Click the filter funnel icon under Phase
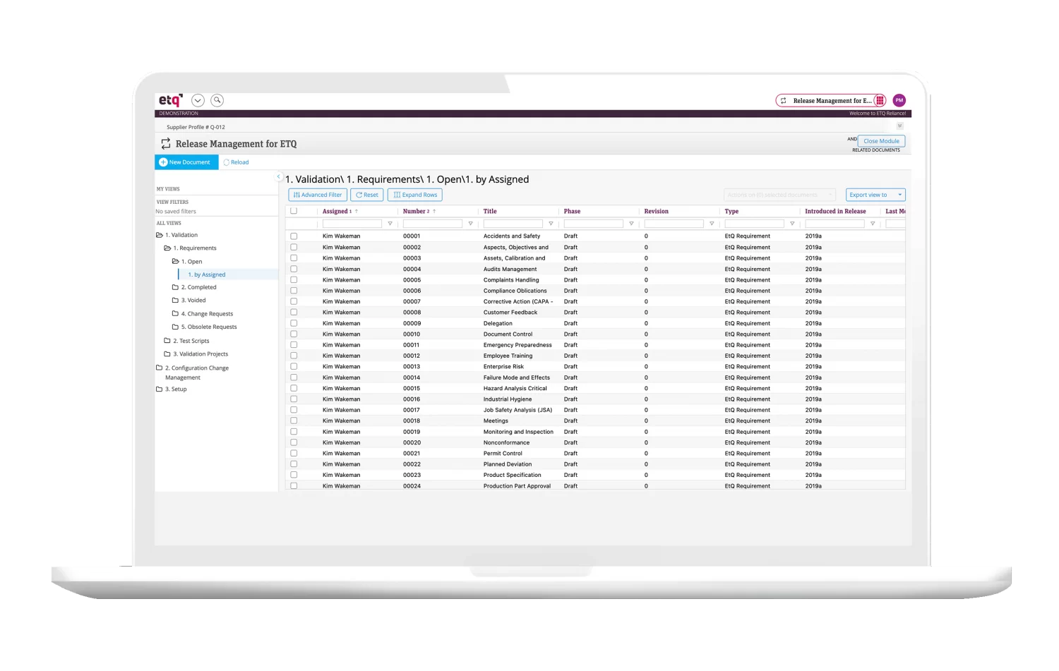The image size is (1059, 671). coord(631,224)
